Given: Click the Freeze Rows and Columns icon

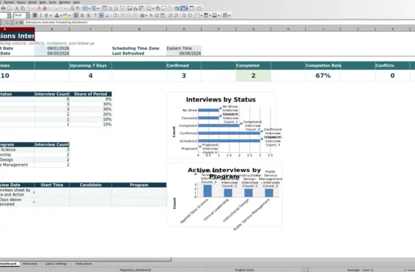Looking at the screenshot, I should [x=183, y=8].
